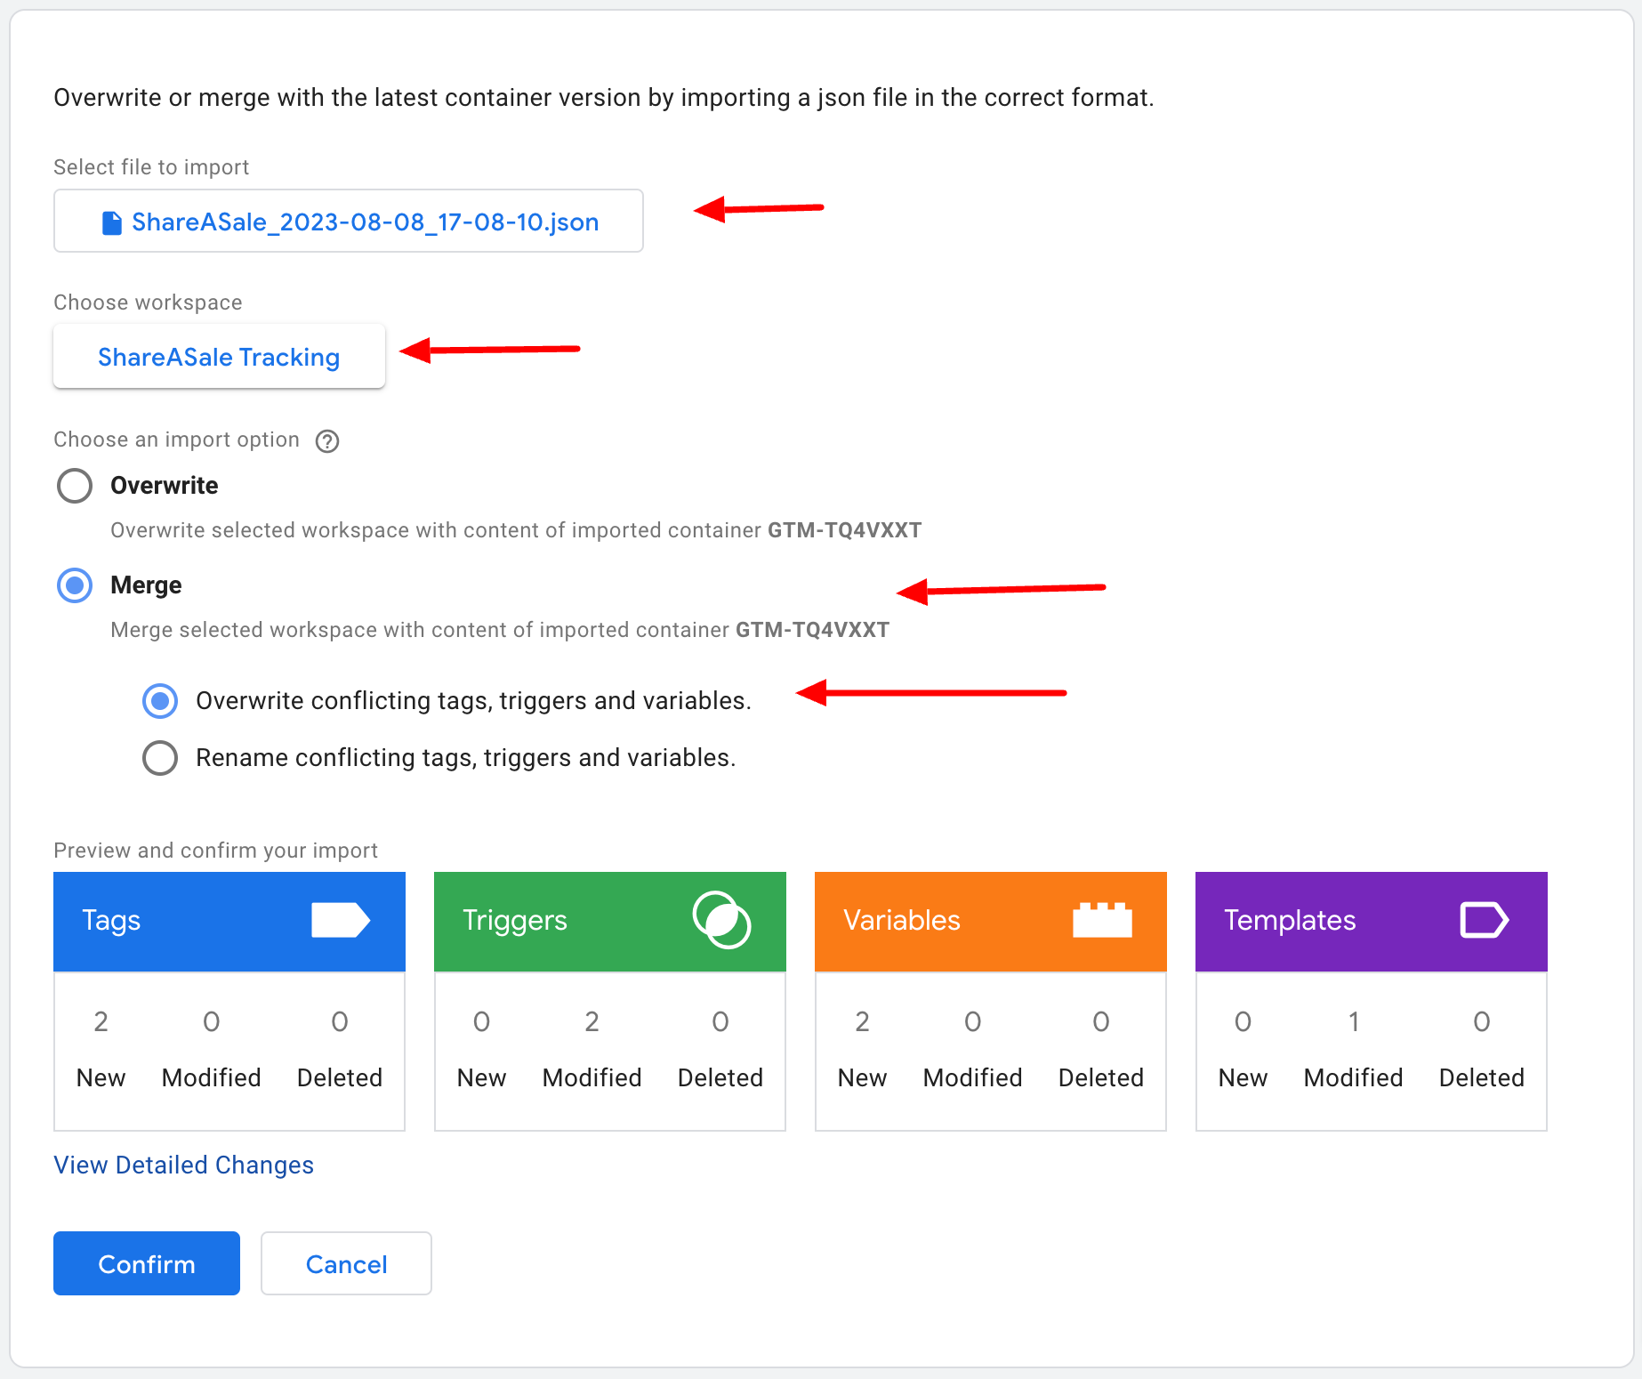Viewport: 1642px width, 1379px height.
Task: Click the Tags card header
Action: click(x=229, y=921)
